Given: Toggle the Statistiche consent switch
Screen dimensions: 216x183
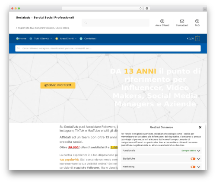Looking at the screenshot, I should tap(193, 159).
